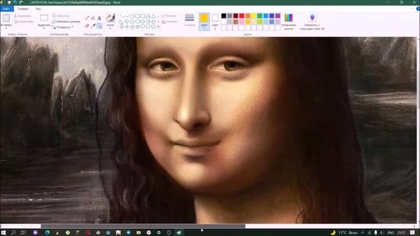This screenshot has width=420, height=236.
Task: Expand the Paste dropdown arrow
Action: click(x=6, y=28)
